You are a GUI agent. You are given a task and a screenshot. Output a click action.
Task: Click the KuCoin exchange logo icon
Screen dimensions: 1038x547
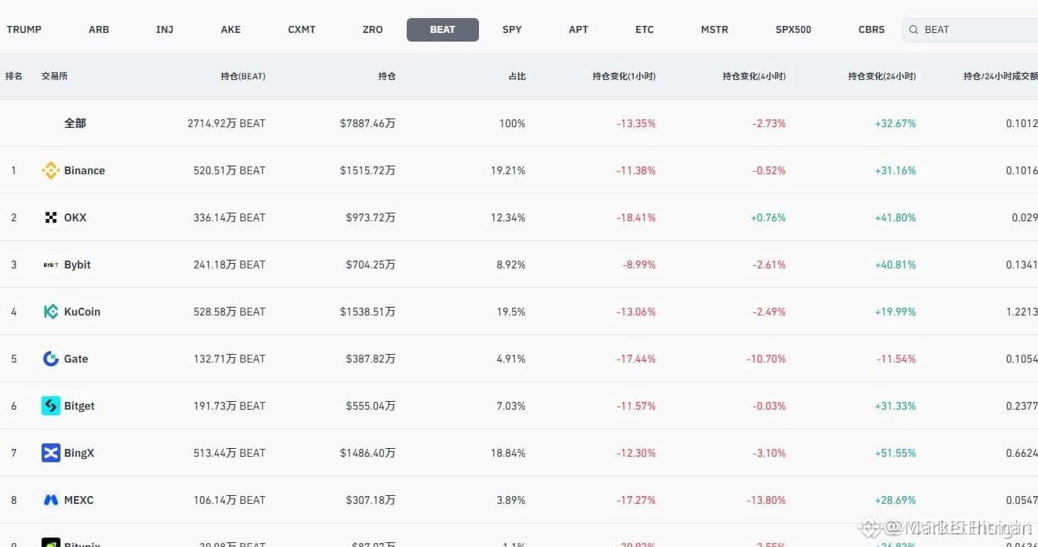tap(51, 312)
